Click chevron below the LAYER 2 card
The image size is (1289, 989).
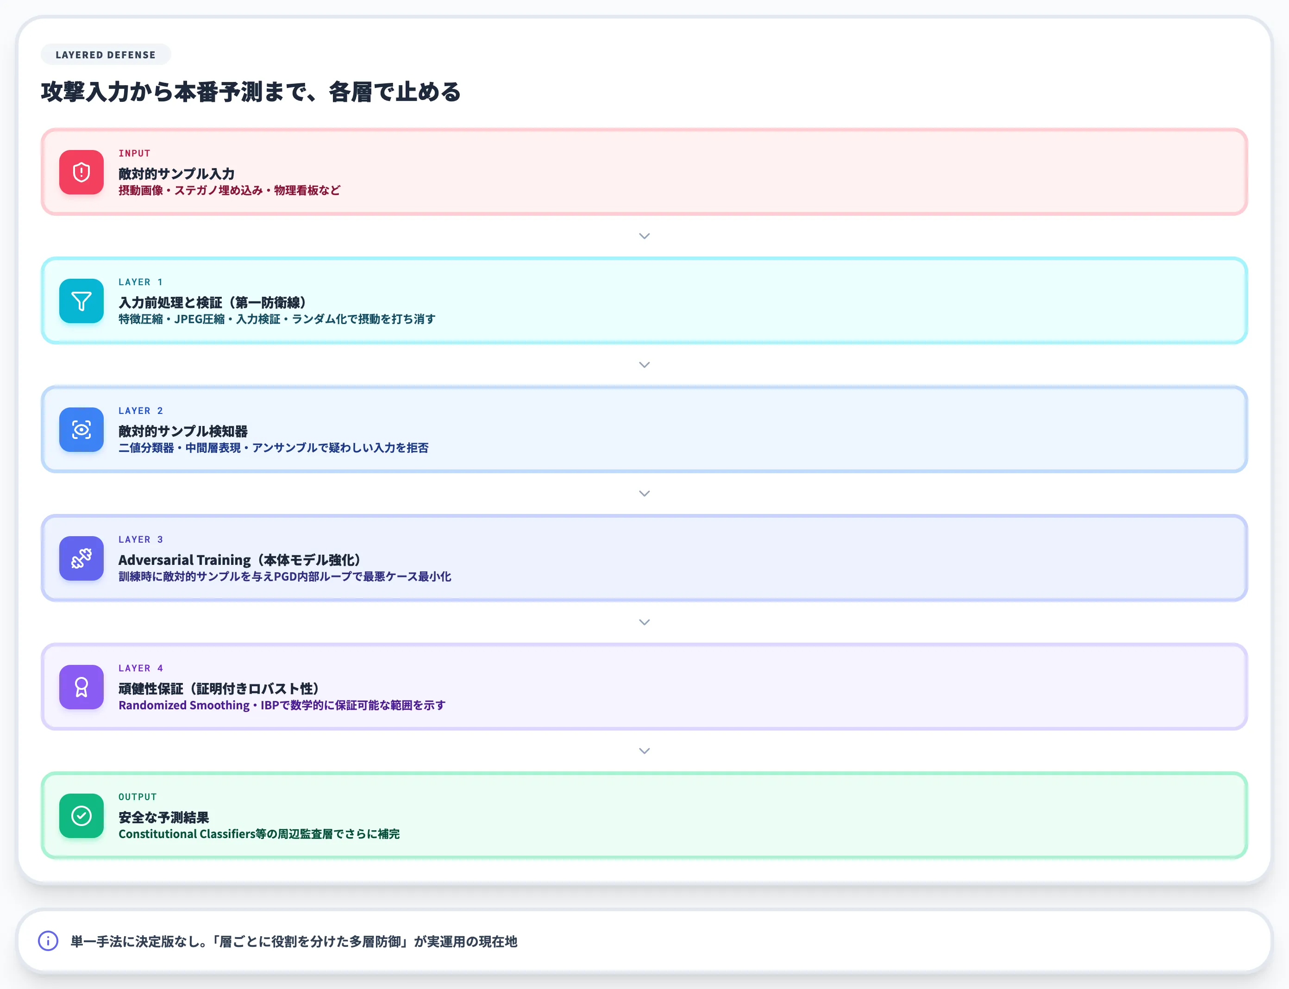[644, 493]
